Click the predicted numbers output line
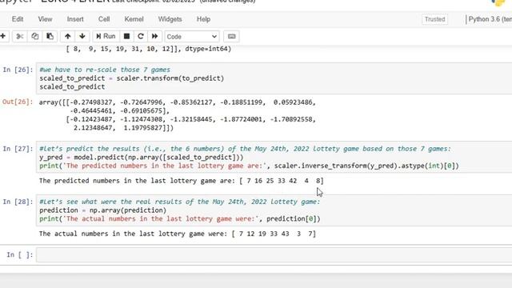512x288 pixels. (182, 181)
